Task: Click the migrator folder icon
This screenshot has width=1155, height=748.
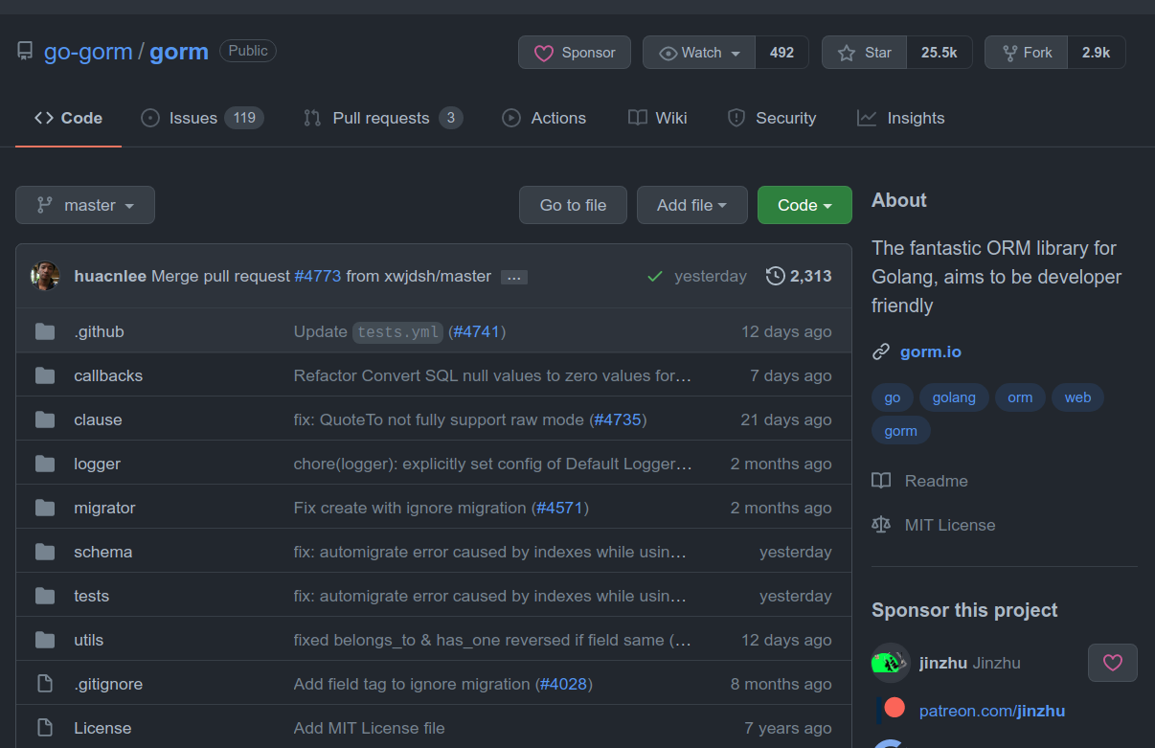Action: pos(45,508)
